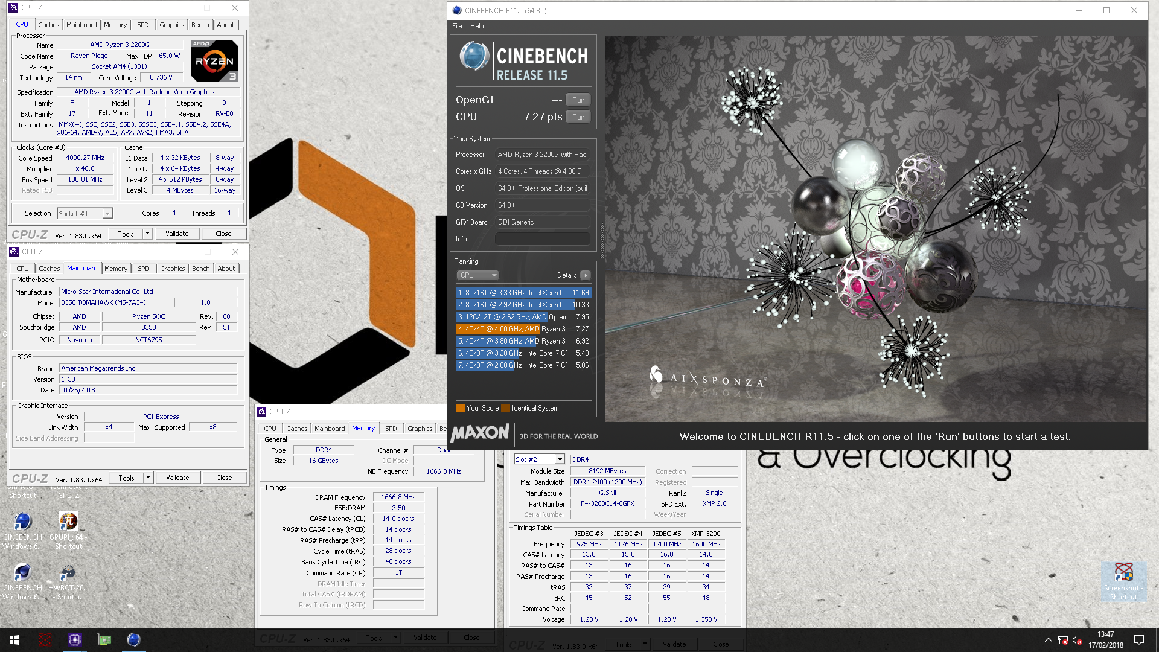This screenshot has height=652, width=1159.
Task: Show hidden tray icons with the chevron
Action: click(1048, 640)
